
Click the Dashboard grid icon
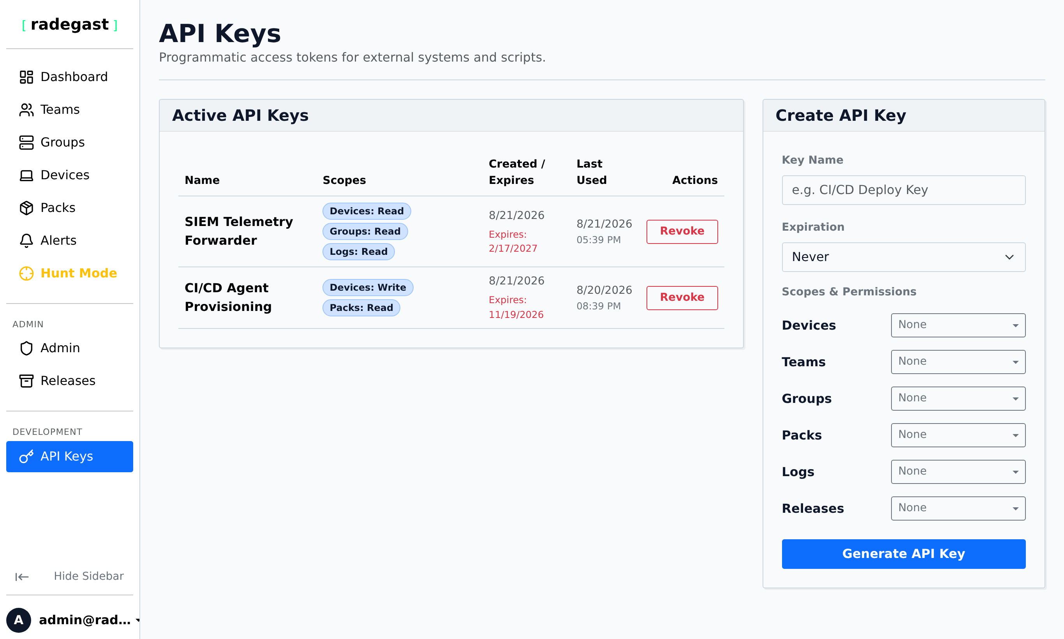point(26,77)
